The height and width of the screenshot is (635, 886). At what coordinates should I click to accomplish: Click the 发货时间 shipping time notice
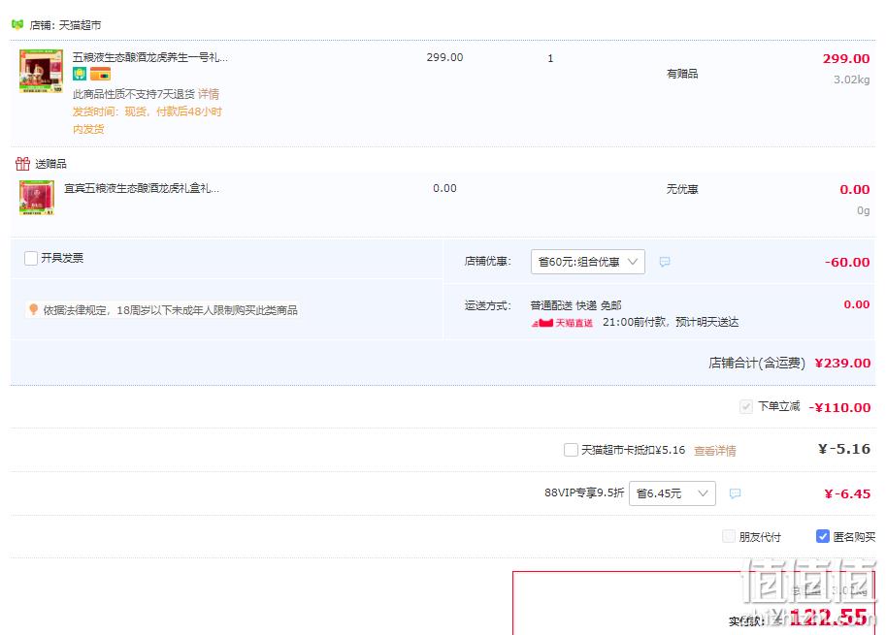147,119
